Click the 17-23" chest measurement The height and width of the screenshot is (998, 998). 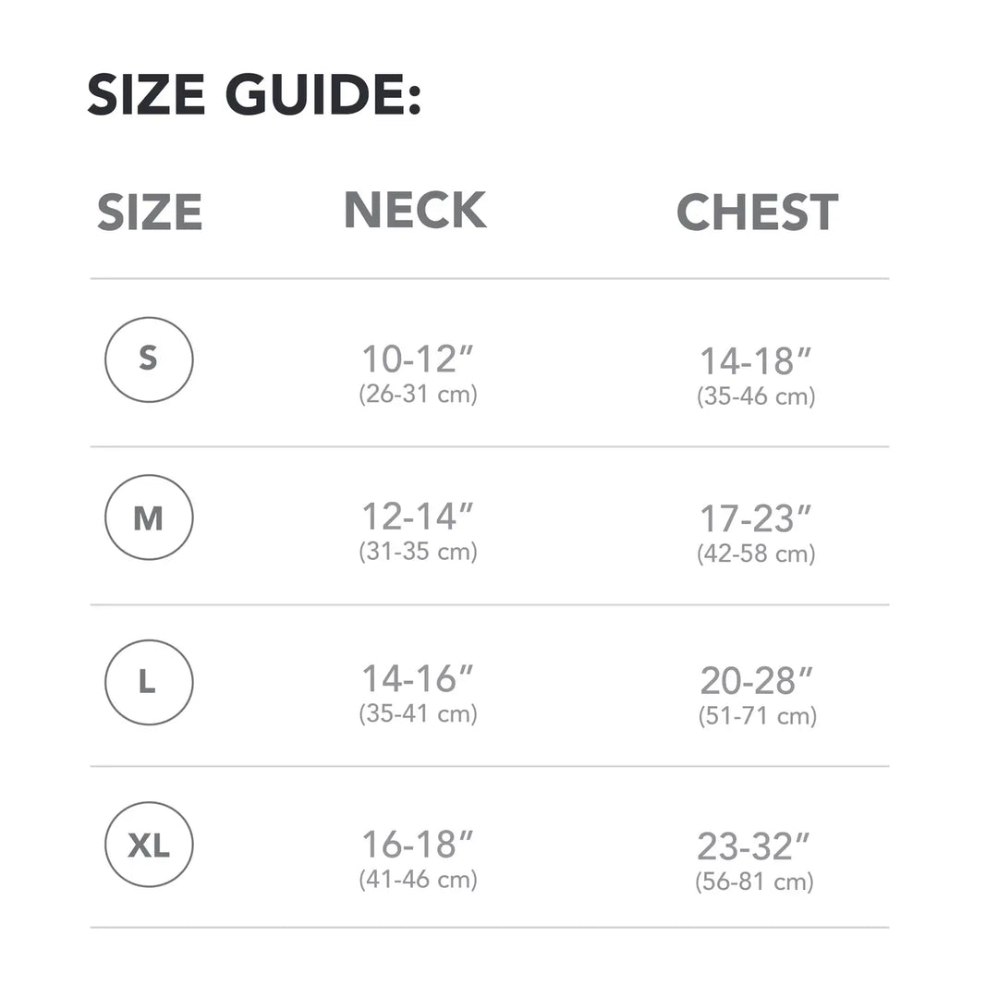click(756, 518)
